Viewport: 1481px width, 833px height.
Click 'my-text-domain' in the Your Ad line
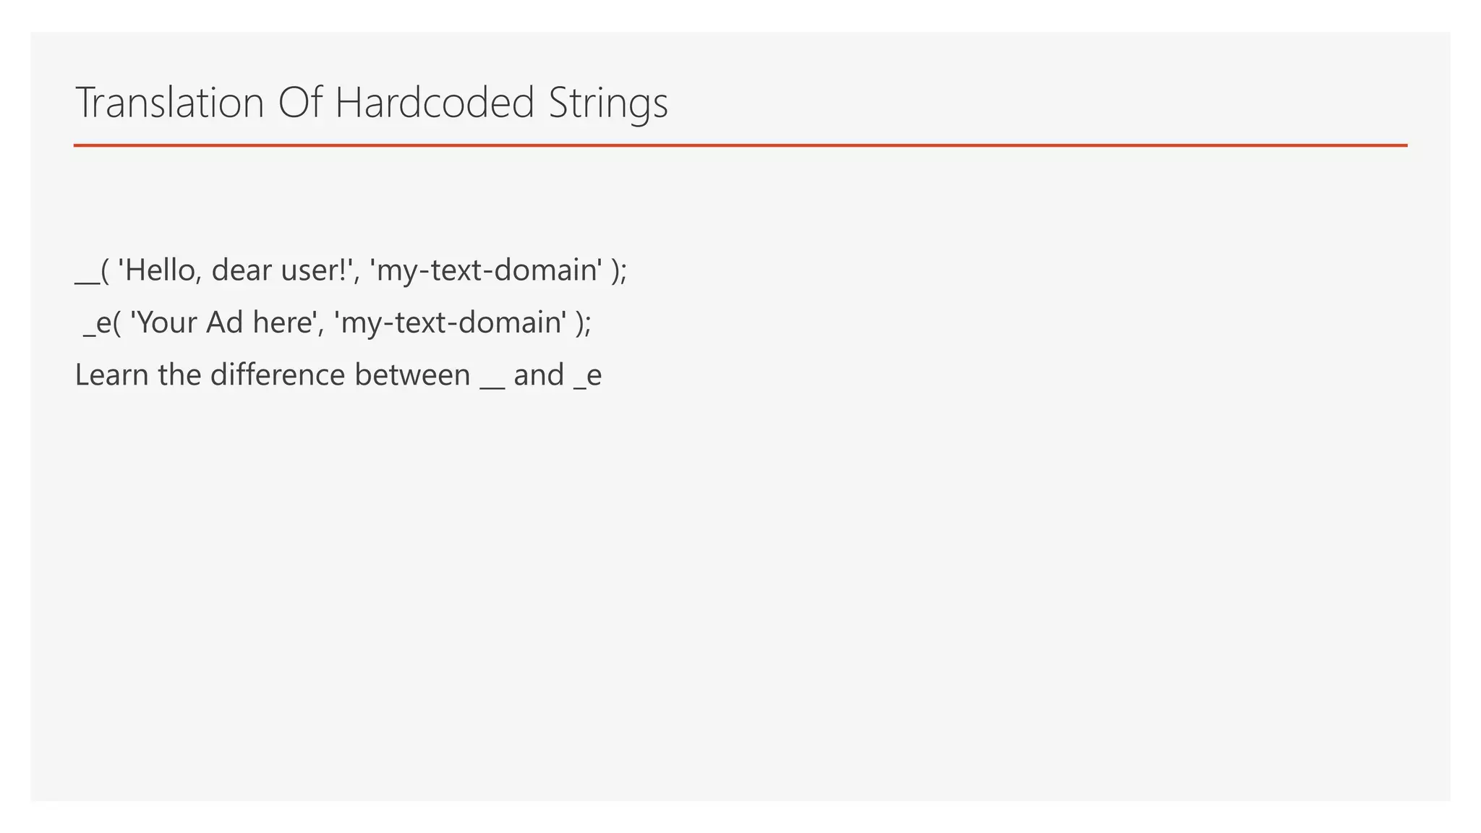coord(451,322)
